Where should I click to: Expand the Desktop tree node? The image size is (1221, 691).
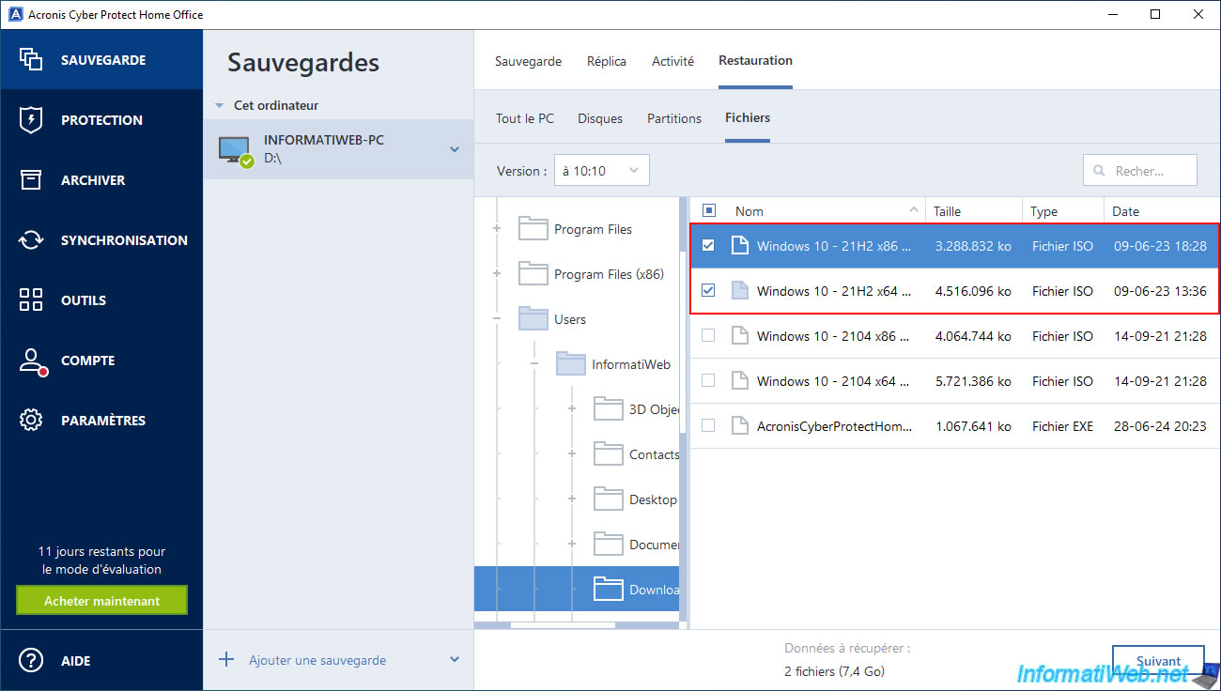[x=572, y=499]
